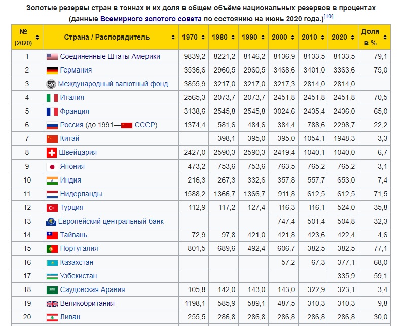Sort by Доля в % column
This screenshot has height=326, width=405.
(385, 37)
